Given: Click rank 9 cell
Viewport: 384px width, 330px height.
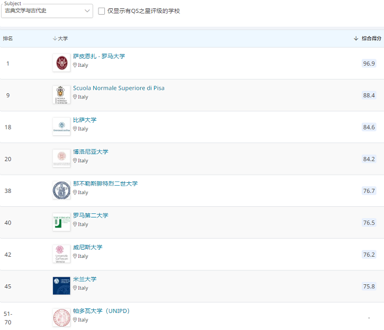Looking at the screenshot, I should coord(8,95).
